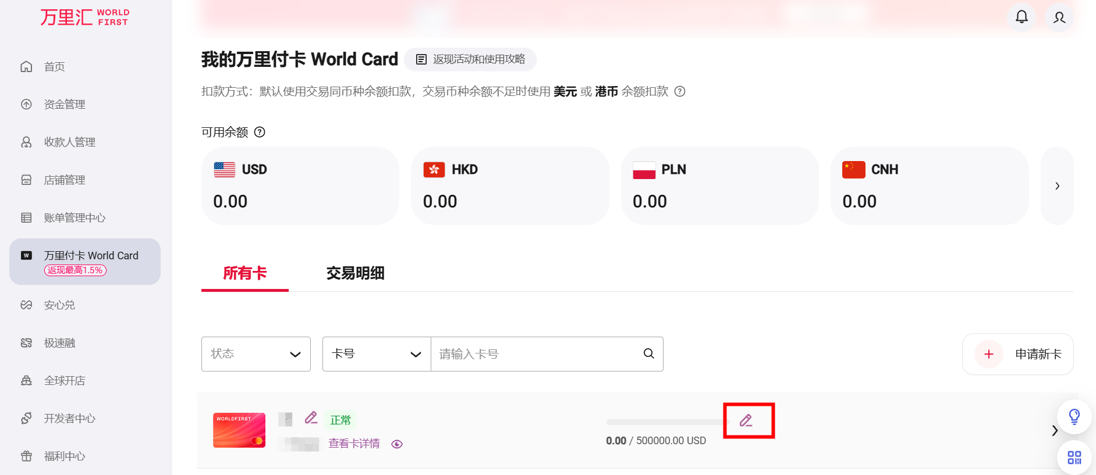Switch to the 所有卡 tab
Screen dimensions: 1096x475
tap(245, 273)
